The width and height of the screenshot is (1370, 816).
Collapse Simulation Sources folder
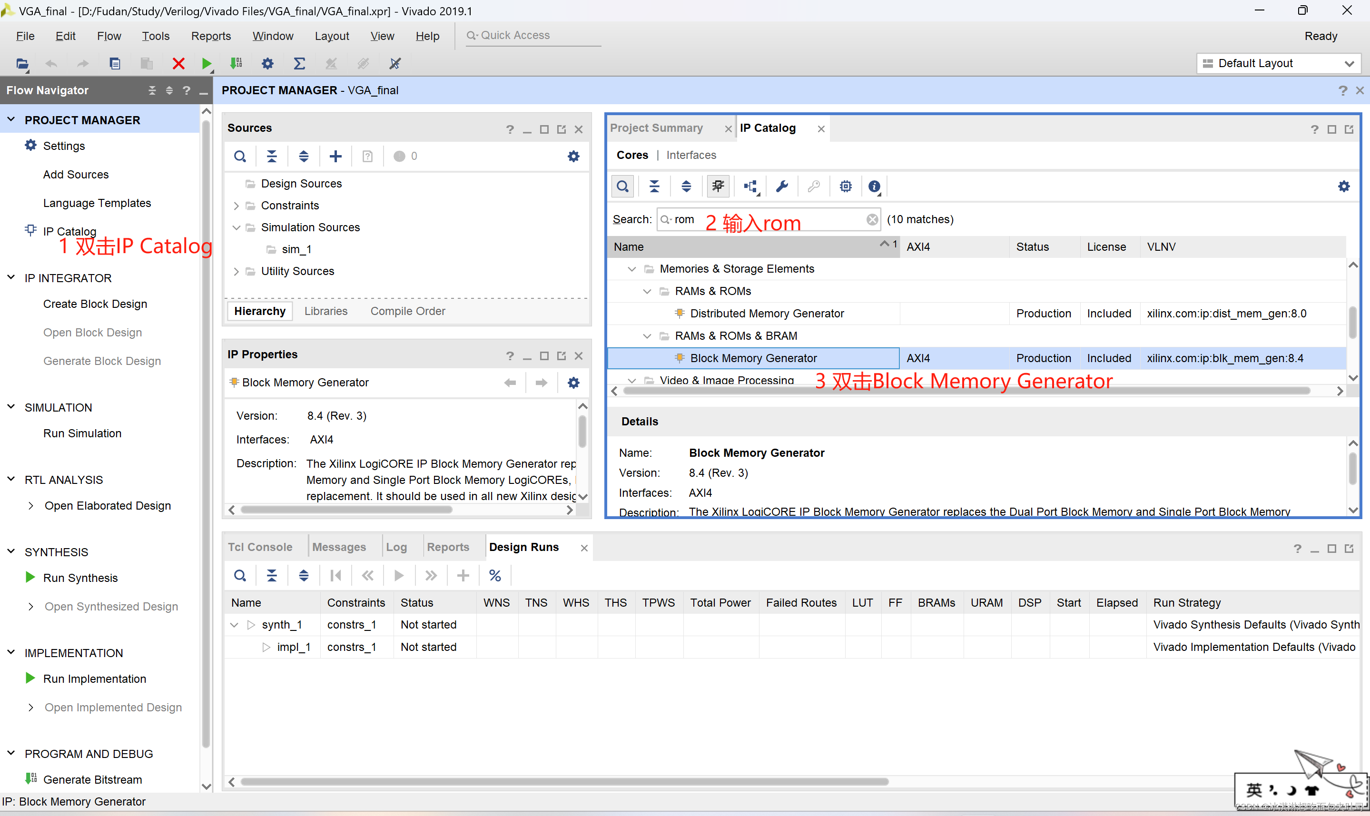point(237,227)
